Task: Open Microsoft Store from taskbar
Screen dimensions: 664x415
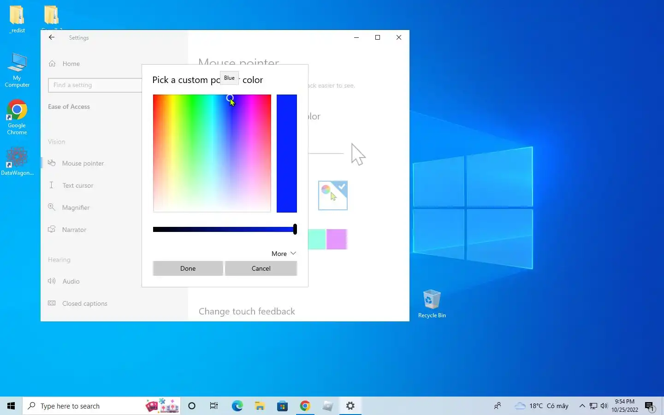Action: click(x=282, y=406)
